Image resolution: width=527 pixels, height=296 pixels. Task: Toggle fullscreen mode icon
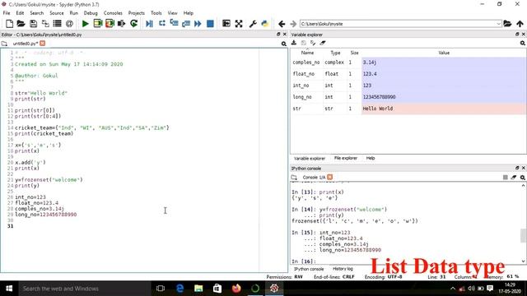coord(239,24)
